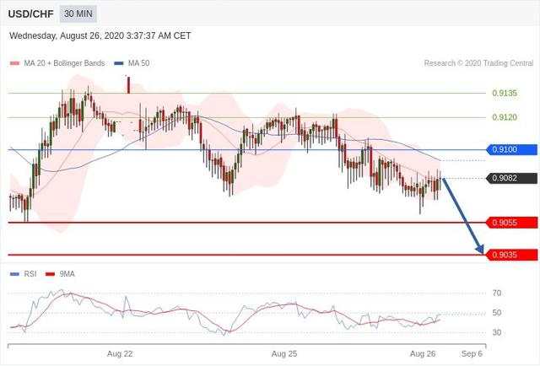Click the 'MA 20 + Bollinger Bands' legend label

tap(64, 63)
